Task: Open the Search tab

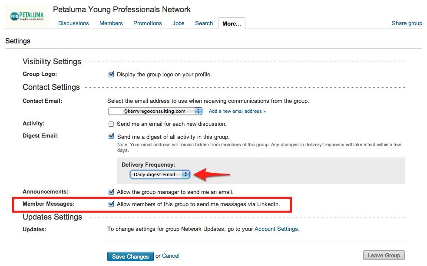Action: 204,23
